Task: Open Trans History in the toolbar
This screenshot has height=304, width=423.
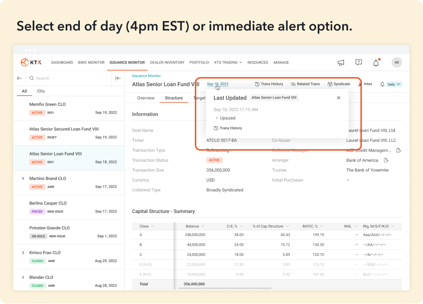Action: pos(269,84)
